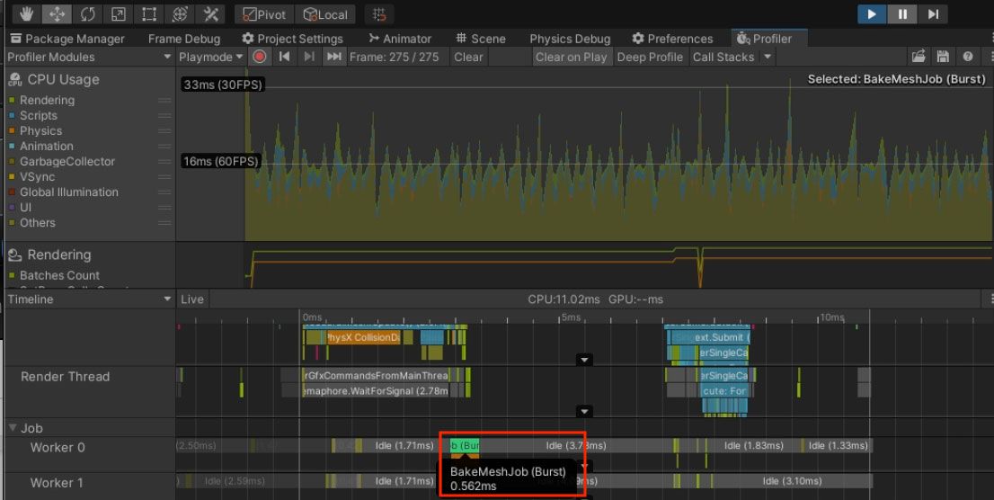Select the Scale tool
This screenshot has width=994, height=500.
click(118, 14)
